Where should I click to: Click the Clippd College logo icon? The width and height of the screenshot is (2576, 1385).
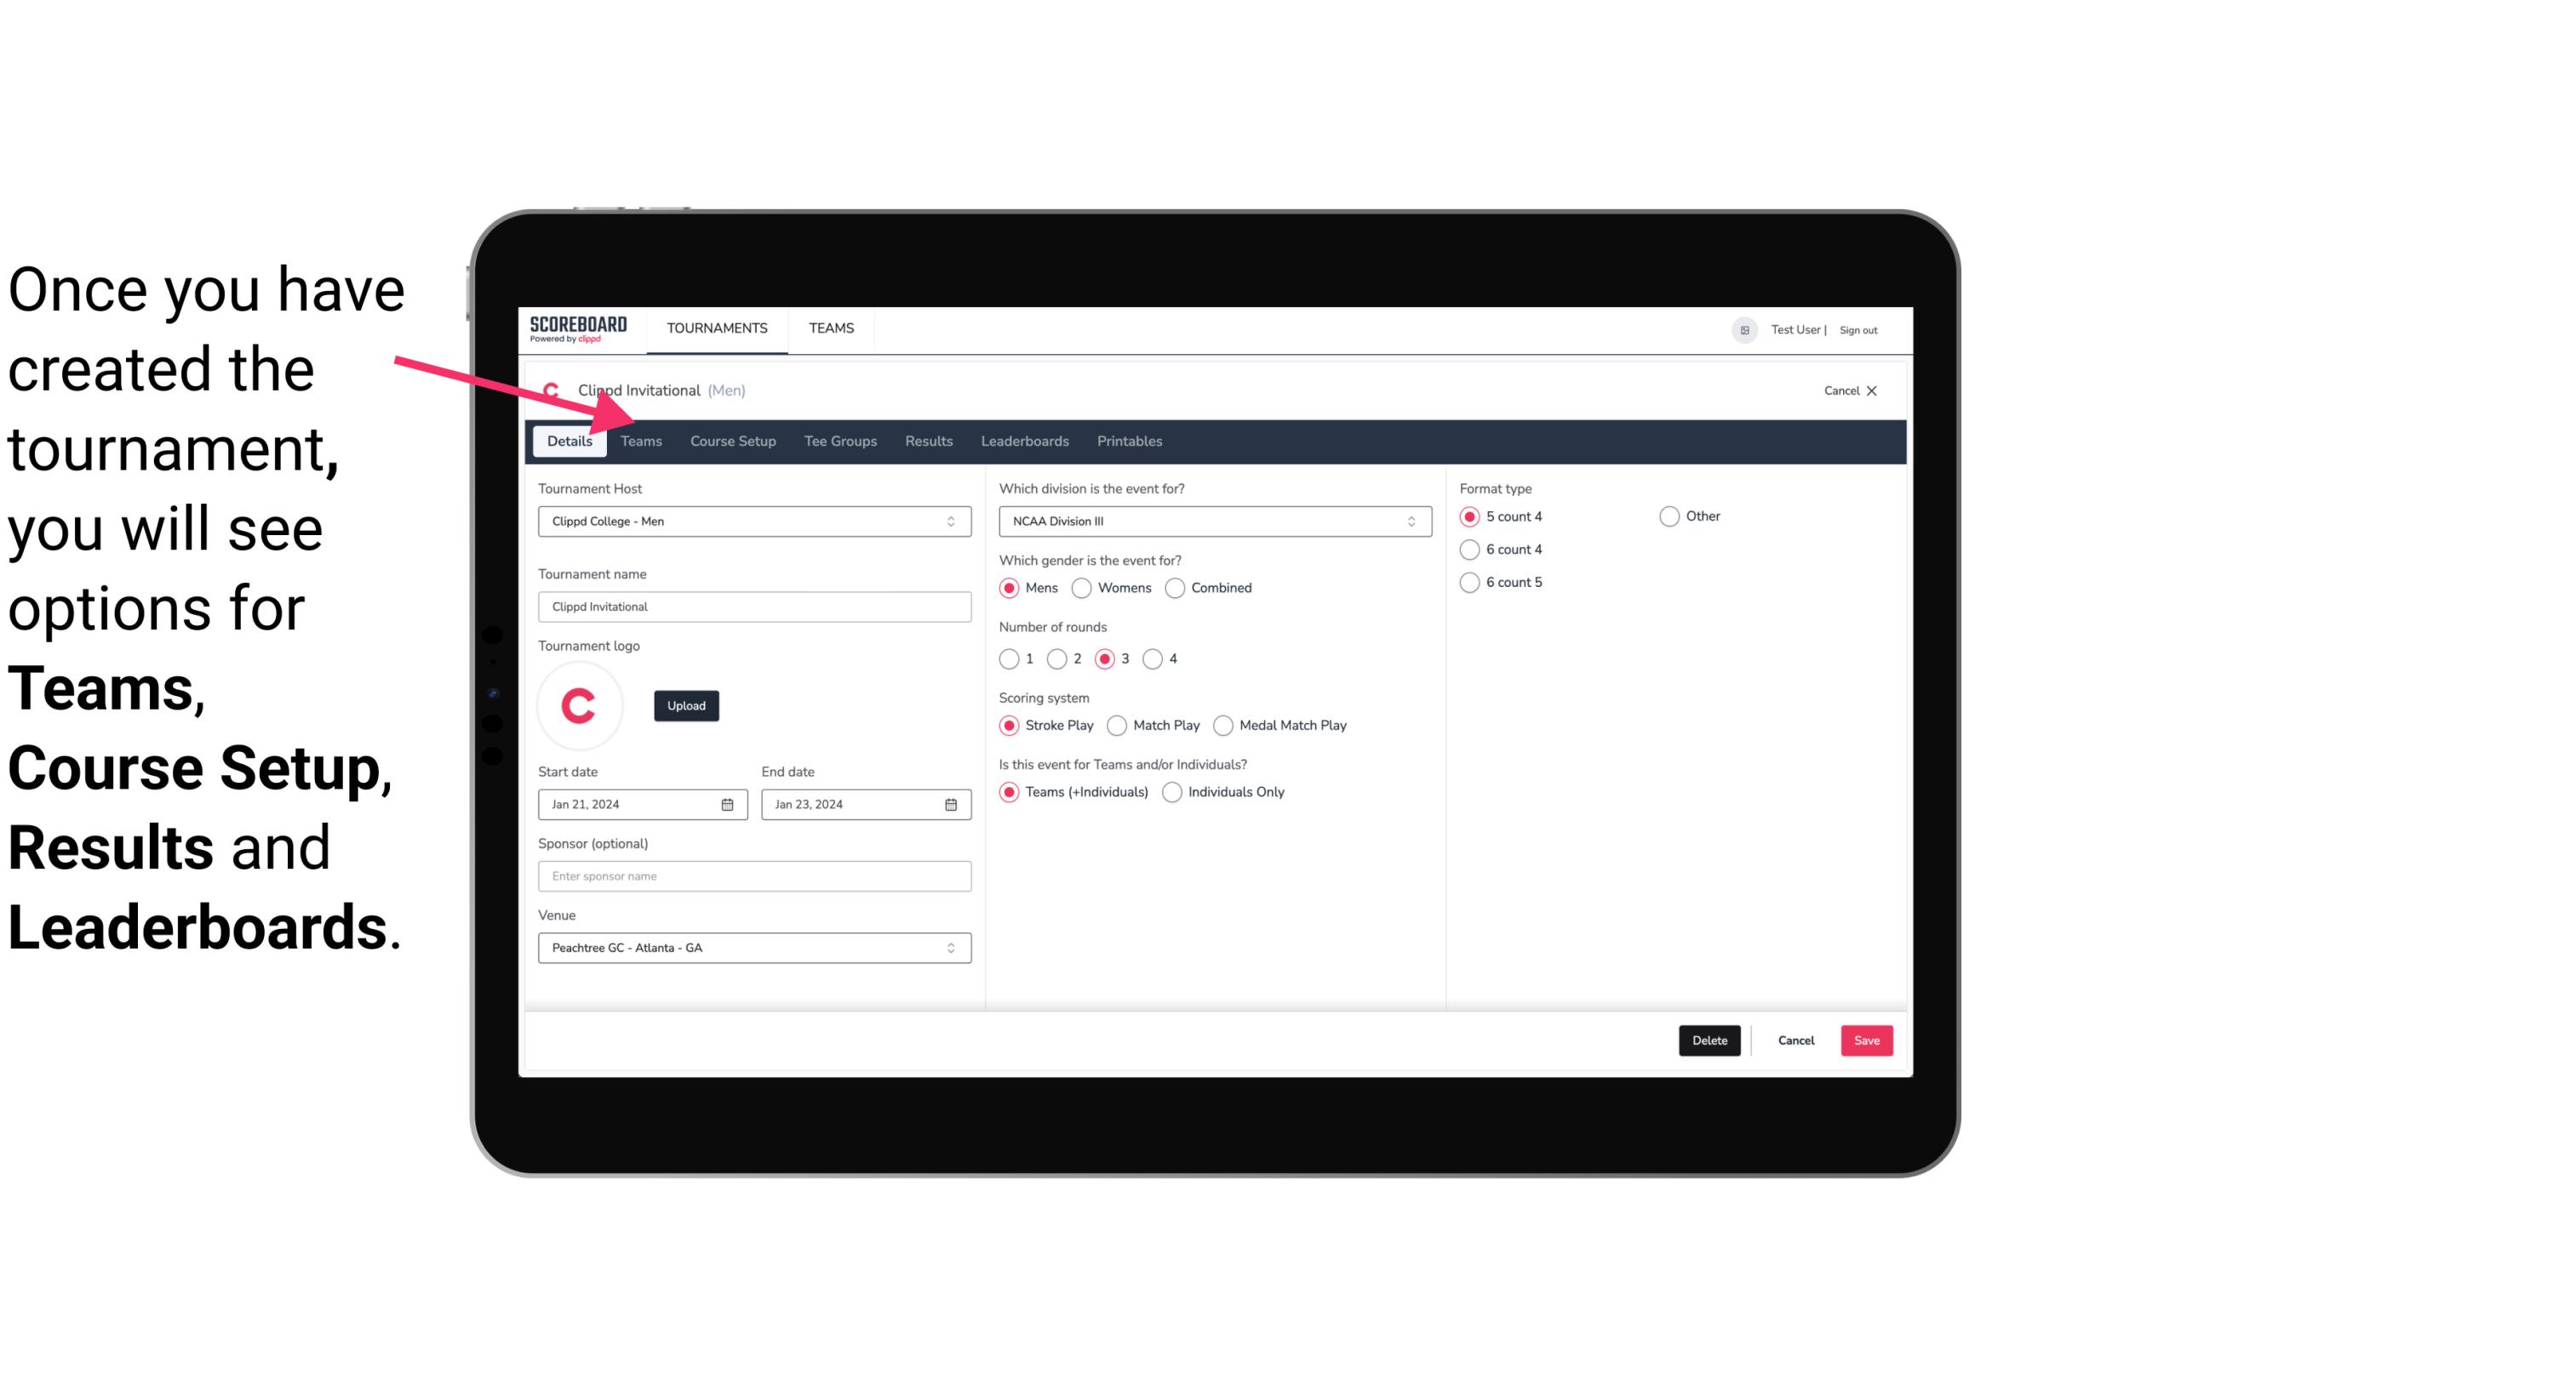click(x=552, y=389)
